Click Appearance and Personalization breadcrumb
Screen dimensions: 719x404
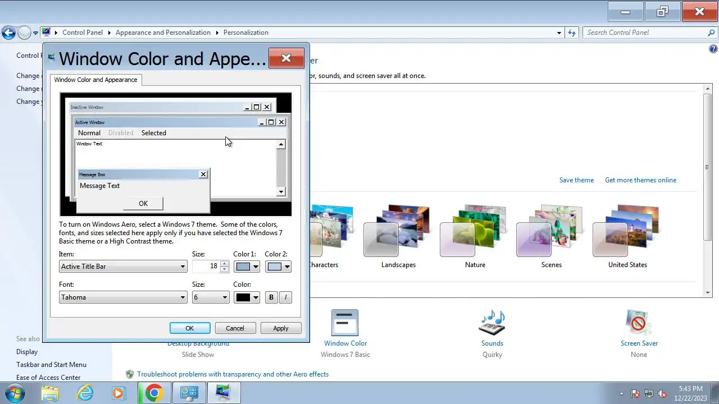pos(163,33)
